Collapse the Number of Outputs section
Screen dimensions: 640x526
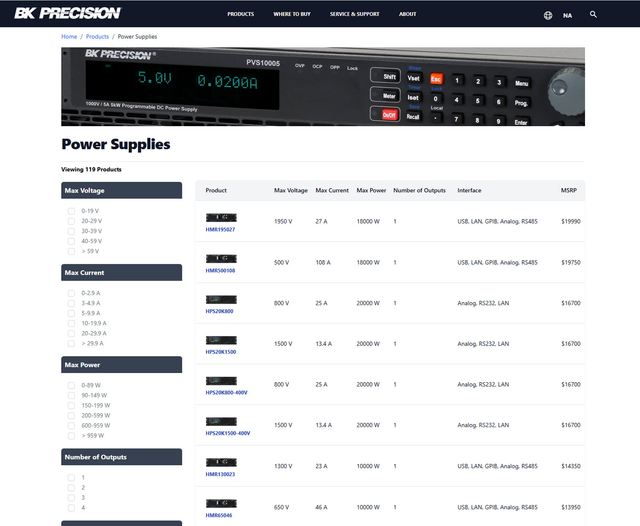click(x=122, y=457)
